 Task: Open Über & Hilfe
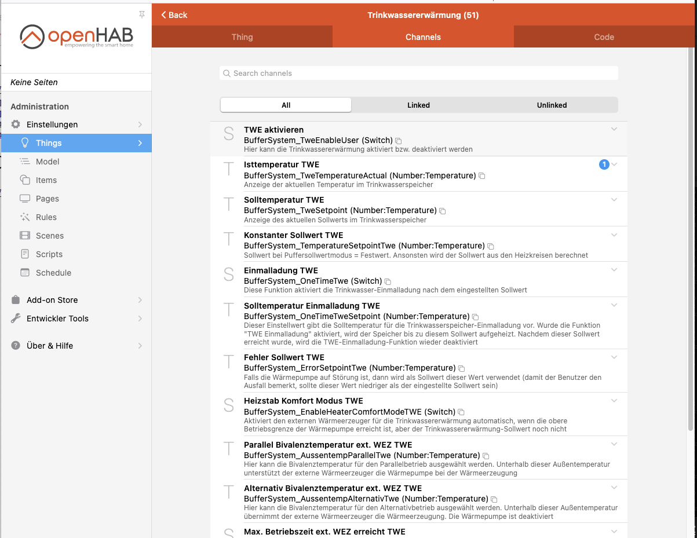pyautogui.click(x=50, y=346)
